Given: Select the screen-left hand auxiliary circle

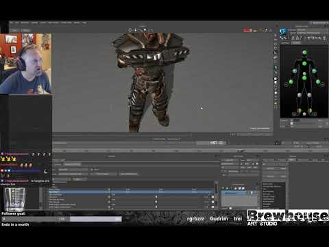Looking at the screenshot, I should click(287, 84).
